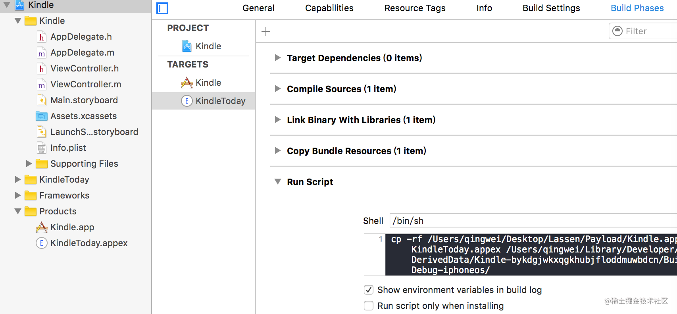Select the KindleToday target row
The image size is (677, 314).
[204, 101]
